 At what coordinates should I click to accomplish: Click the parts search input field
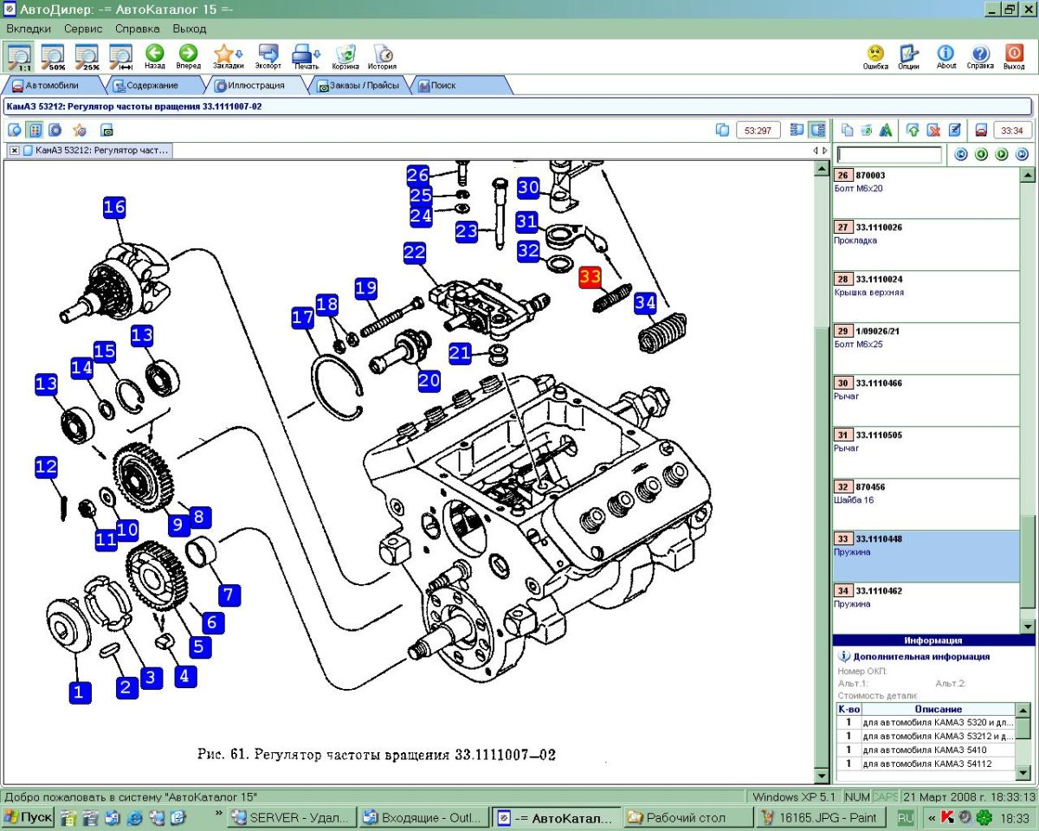click(889, 155)
